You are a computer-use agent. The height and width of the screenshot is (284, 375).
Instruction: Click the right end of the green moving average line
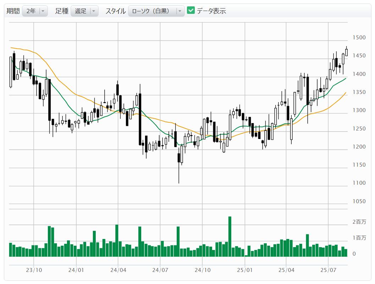coord(346,78)
